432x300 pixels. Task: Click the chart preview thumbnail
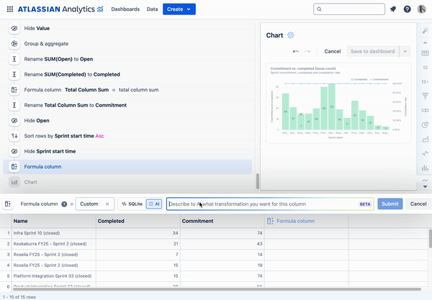[338, 103]
